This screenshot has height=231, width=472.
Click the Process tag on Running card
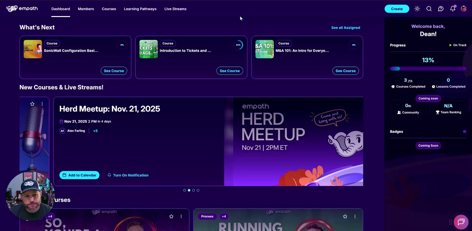coord(207,217)
